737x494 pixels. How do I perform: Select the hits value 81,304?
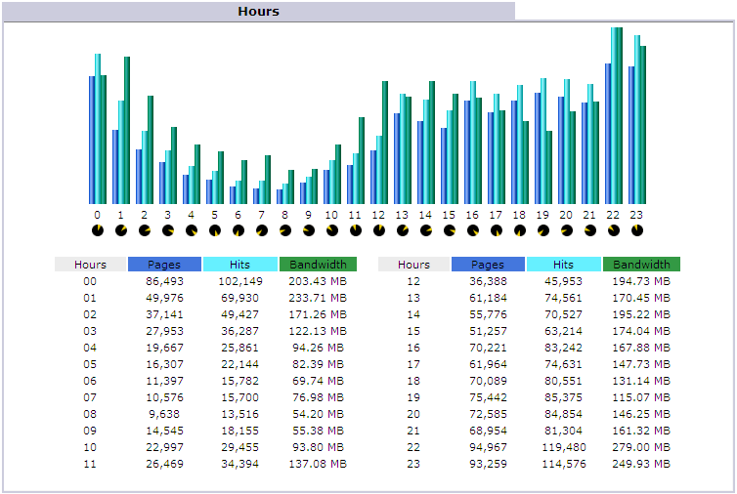[564, 431]
